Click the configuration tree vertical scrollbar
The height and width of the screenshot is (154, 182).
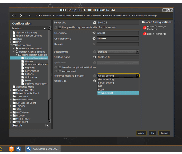[x=49, y=64]
